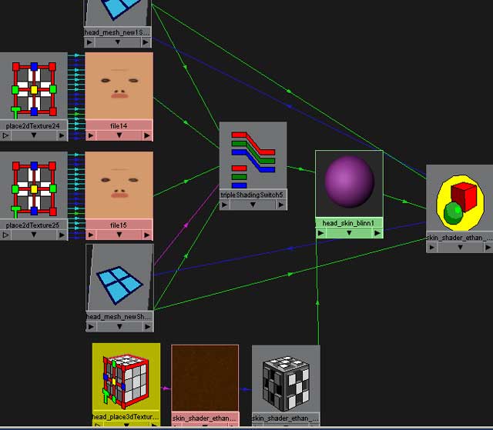Open the down-triangle menu on place2dTexture24
The image size is (493, 430).
coord(34,135)
